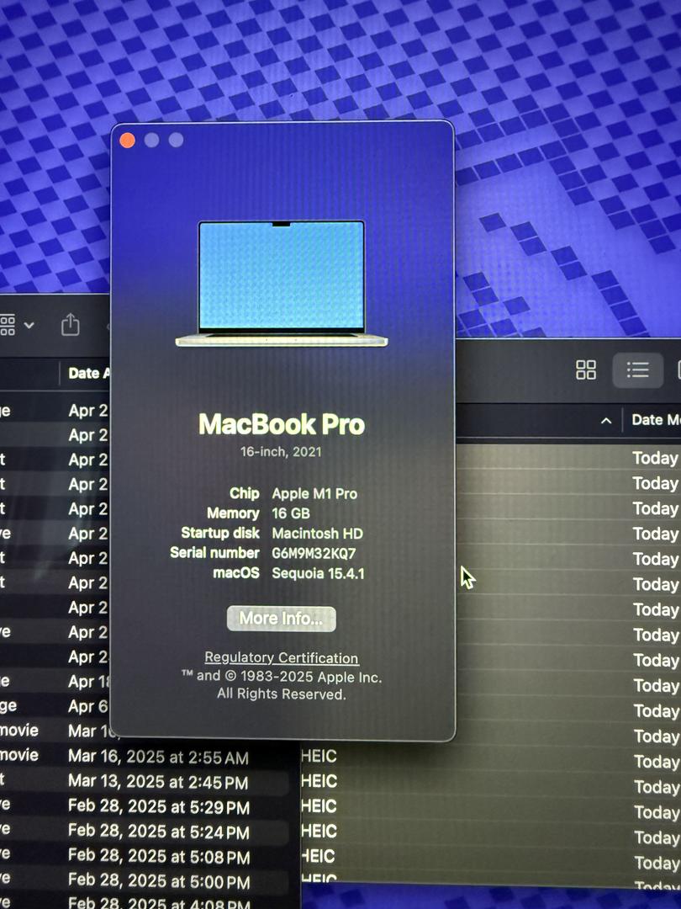
Task: Open the Regulatory Certification link
Action: tap(282, 658)
